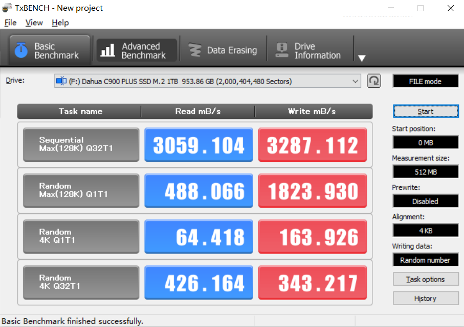Click the Write mB/s column header
The image size is (464, 327).
coord(314,111)
